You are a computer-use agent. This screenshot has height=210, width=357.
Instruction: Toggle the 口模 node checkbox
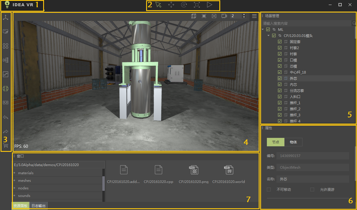pyautogui.click(x=280, y=60)
